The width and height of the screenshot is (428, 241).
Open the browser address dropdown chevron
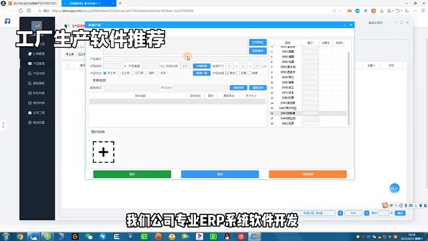pos(340,11)
